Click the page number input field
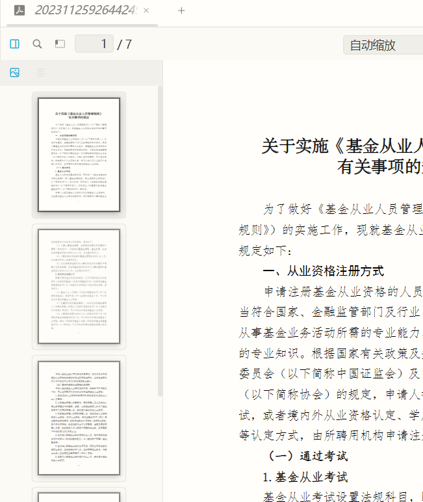 point(94,44)
